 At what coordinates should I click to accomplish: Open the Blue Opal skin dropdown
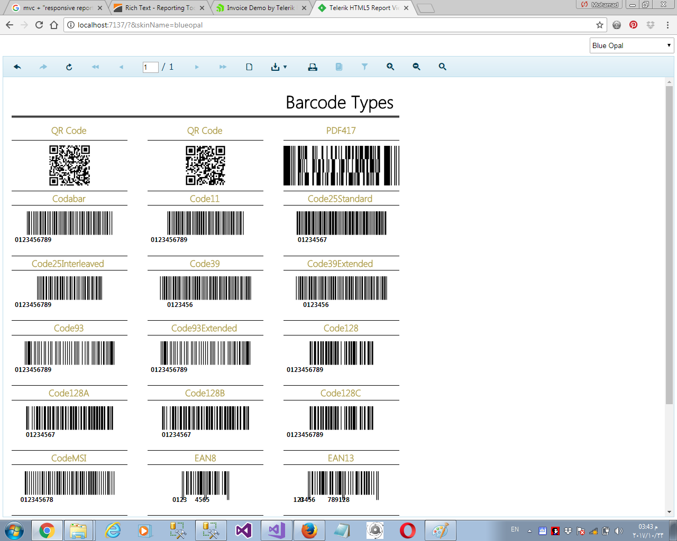632,45
